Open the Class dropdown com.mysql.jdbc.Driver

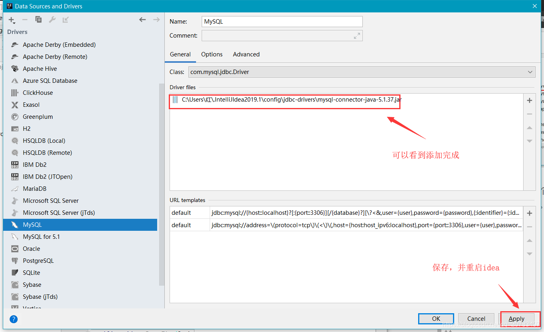[362, 72]
